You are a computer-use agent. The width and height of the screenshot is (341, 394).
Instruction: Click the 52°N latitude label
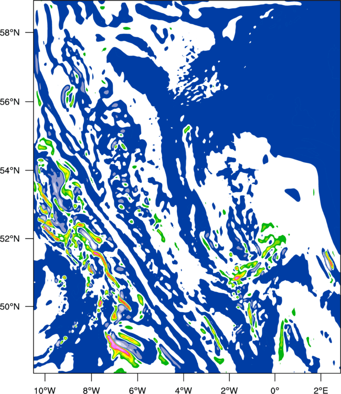(x=9, y=239)
